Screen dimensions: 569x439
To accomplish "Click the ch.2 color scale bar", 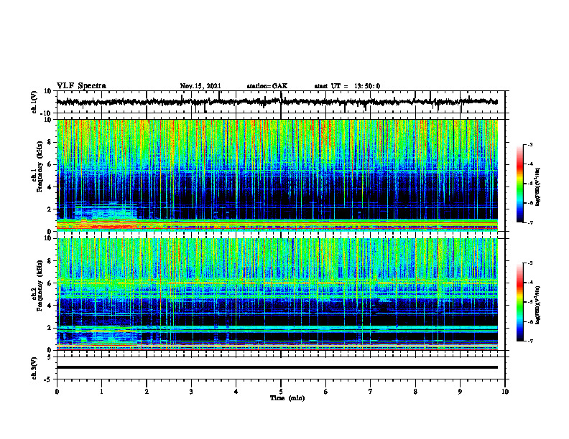I will tap(519, 302).
